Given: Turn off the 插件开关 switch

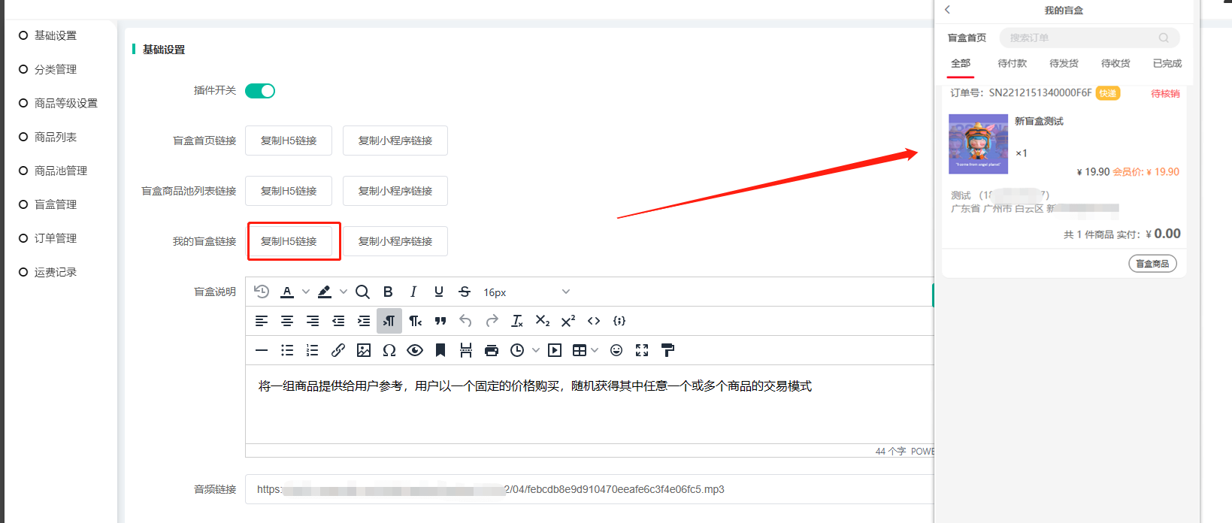Looking at the screenshot, I should (260, 91).
